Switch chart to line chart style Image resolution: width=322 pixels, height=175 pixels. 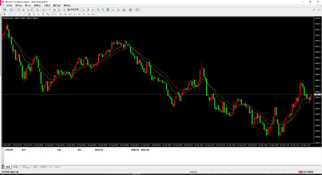(x=93, y=10)
